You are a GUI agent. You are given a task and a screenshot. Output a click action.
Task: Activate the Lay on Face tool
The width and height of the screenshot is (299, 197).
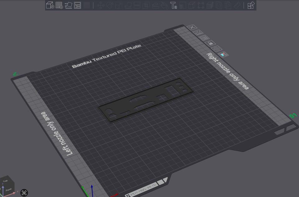pos(128,5)
